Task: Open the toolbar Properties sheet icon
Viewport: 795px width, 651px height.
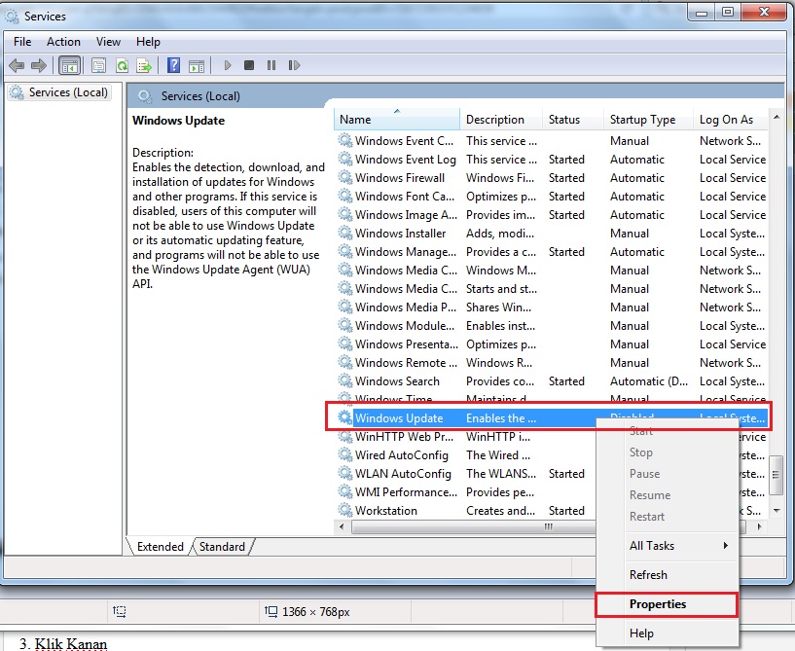Action: tap(98, 65)
